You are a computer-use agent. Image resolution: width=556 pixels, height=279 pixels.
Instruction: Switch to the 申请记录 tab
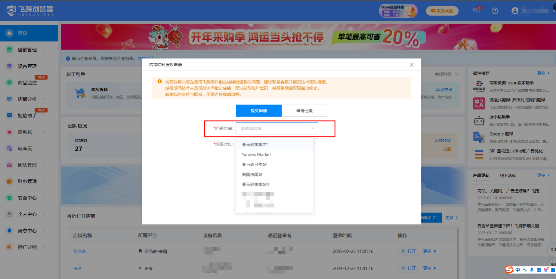coord(304,111)
